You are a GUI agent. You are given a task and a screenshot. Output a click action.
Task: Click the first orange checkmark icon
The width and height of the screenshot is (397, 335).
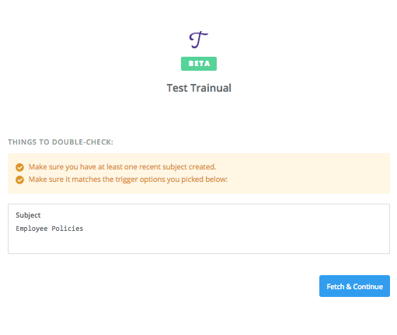pos(19,167)
